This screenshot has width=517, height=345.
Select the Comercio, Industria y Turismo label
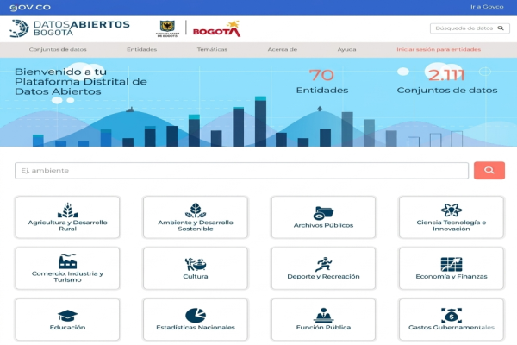coord(67,277)
